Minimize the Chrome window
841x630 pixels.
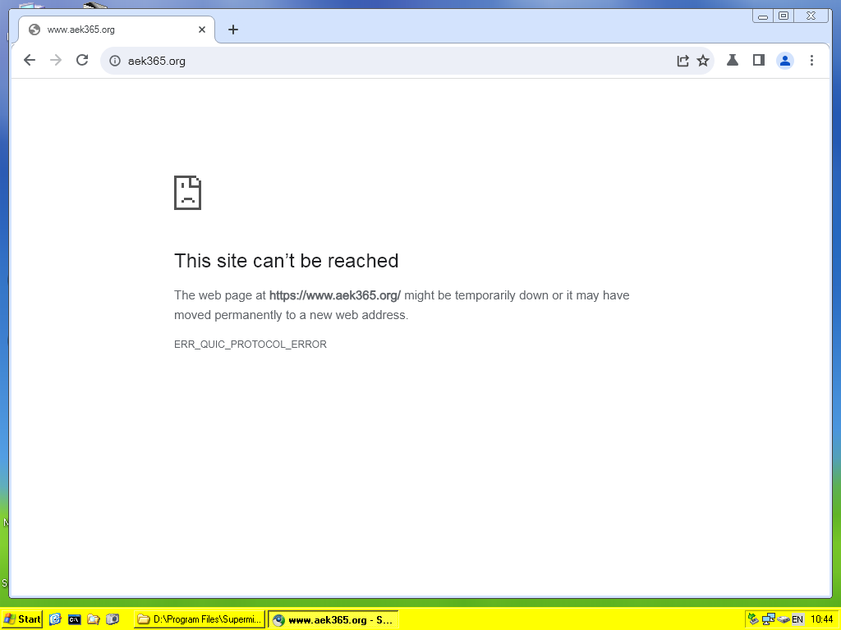point(763,16)
